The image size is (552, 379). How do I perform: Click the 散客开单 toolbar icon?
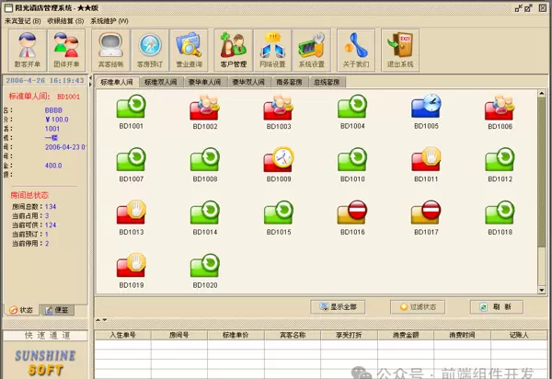click(26, 50)
